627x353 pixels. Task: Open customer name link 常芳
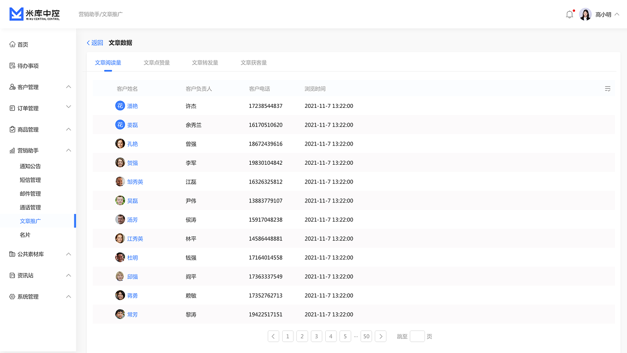pyautogui.click(x=133, y=314)
